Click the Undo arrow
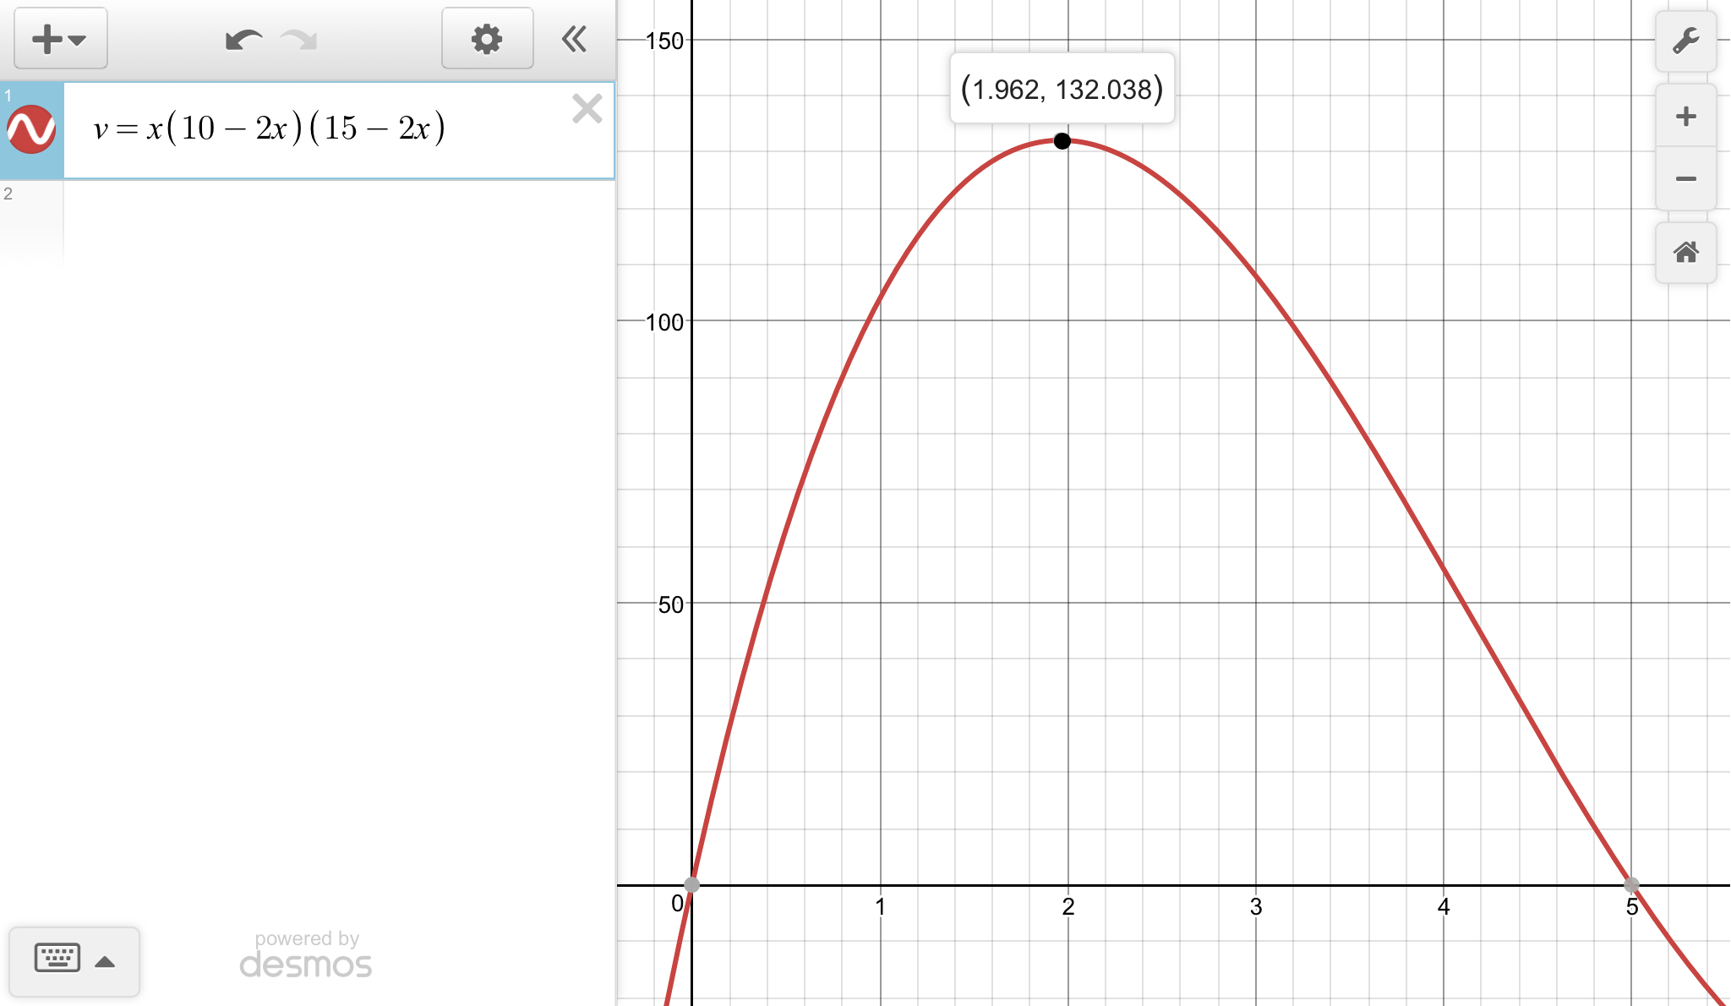Screen dimensions: 1731x1006 tap(243, 40)
